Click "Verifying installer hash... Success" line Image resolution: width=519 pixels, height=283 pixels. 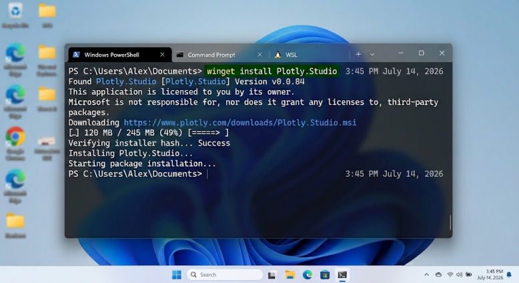[149, 144]
